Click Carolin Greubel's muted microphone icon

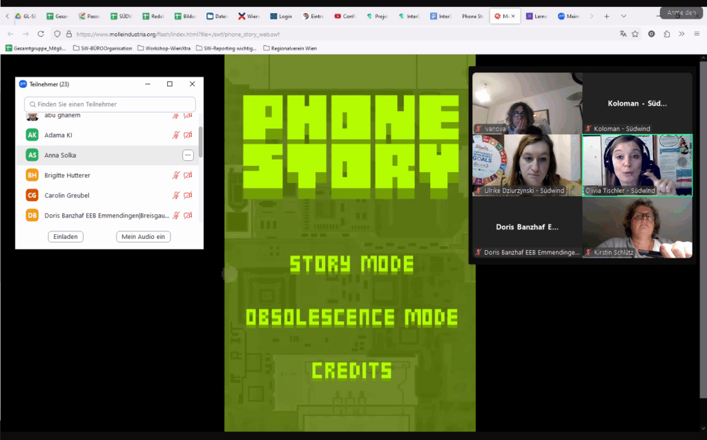coord(176,195)
